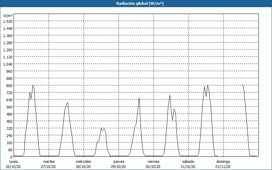
Task: Click the 960 y-axis value
Action: pyautogui.click(x=10, y=71)
